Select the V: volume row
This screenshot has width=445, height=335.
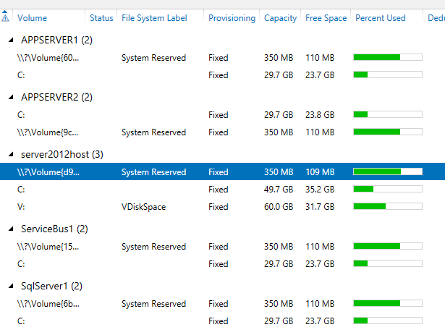point(223,206)
